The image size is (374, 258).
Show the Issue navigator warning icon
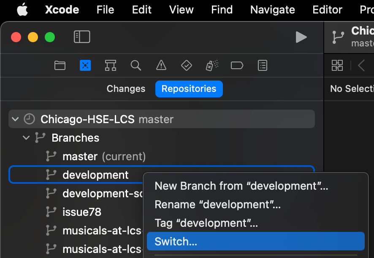161,65
